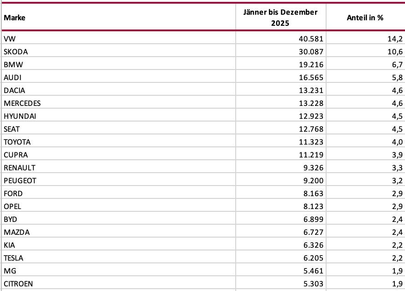Click the Marke column header
This screenshot has height=291, width=405.
[x=14, y=17]
